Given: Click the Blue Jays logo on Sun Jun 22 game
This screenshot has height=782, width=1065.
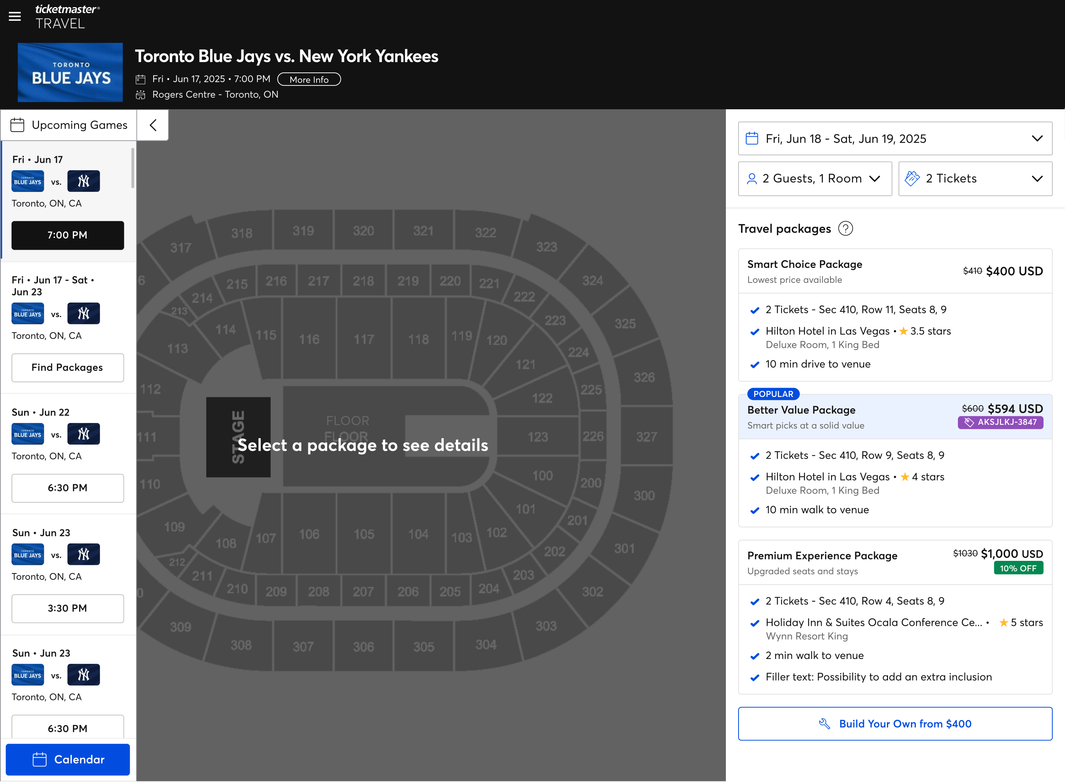Looking at the screenshot, I should pyautogui.click(x=28, y=434).
